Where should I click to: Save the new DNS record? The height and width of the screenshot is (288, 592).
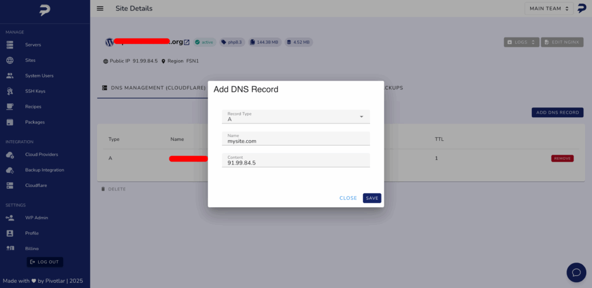click(372, 199)
